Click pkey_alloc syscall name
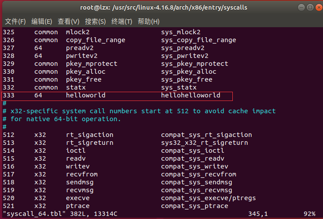Screen dimensions: 323x219 [x=86, y=72]
